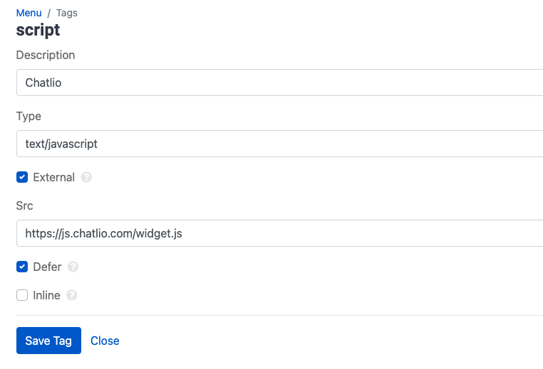The height and width of the screenshot is (369, 543).
Task: Select the Tags breadcrumb item
Action: click(x=67, y=13)
